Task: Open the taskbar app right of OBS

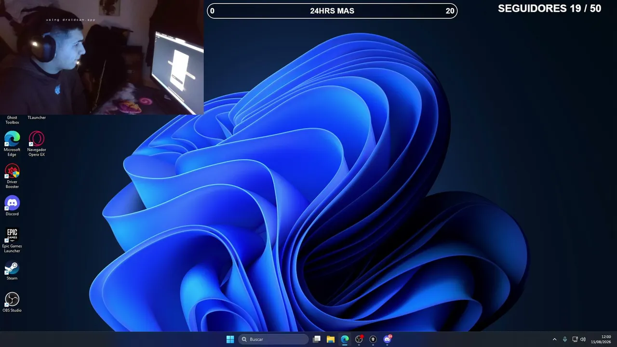Action: 373,339
